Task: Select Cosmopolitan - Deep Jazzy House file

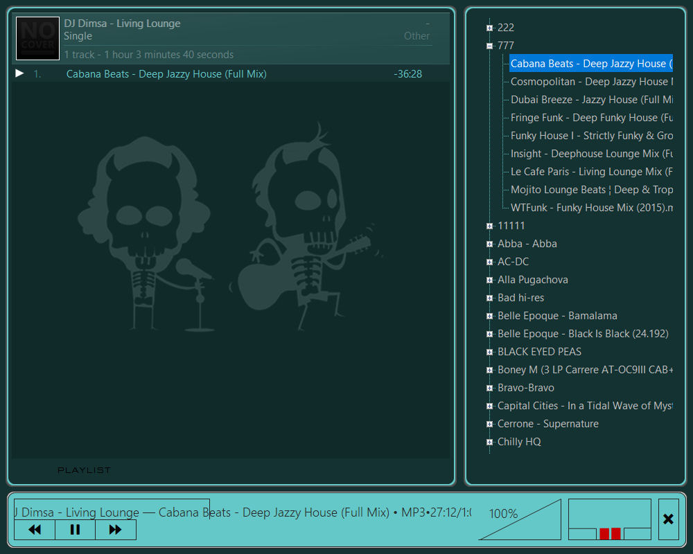Action: (x=591, y=82)
